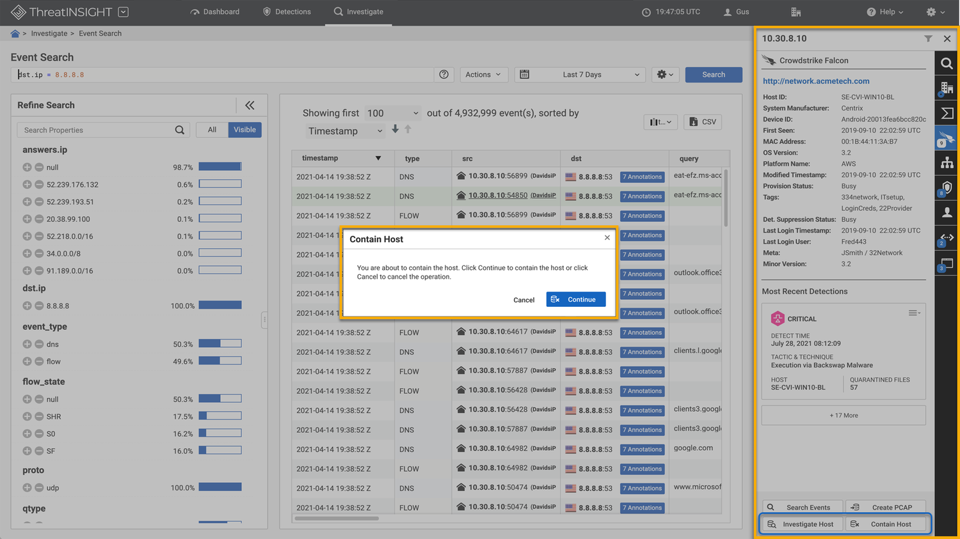Open the connections arrows icon with badge 2

coord(947,238)
